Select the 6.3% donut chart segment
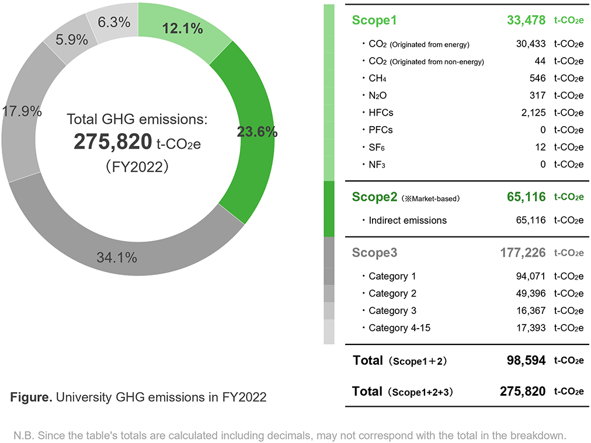 [x=114, y=22]
